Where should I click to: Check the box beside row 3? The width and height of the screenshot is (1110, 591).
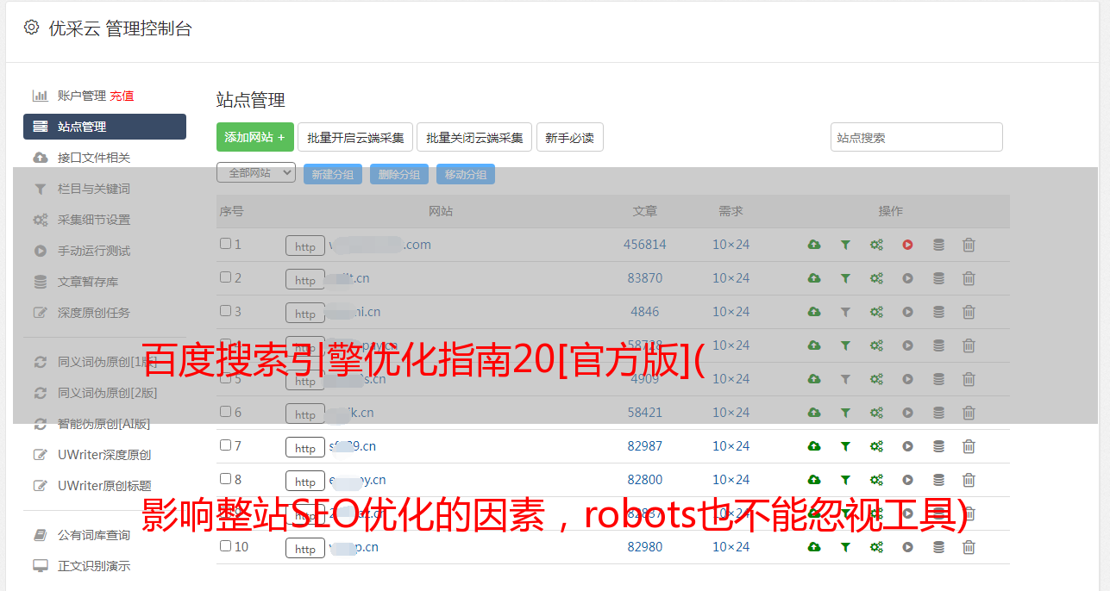[x=225, y=311]
